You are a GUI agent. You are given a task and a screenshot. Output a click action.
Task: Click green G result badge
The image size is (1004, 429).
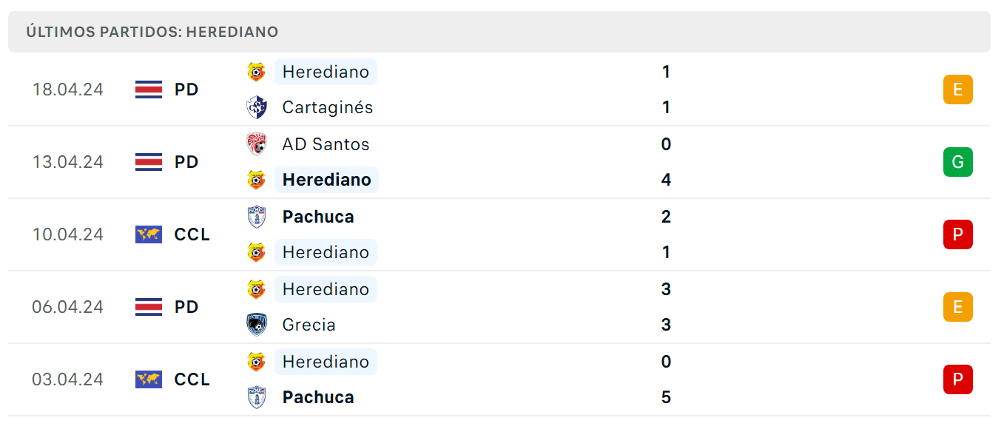pyautogui.click(x=957, y=162)
